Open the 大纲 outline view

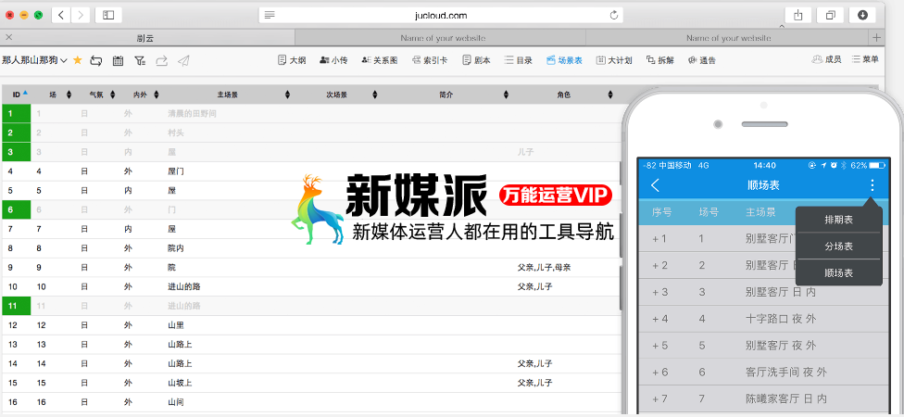coord(292,60)
